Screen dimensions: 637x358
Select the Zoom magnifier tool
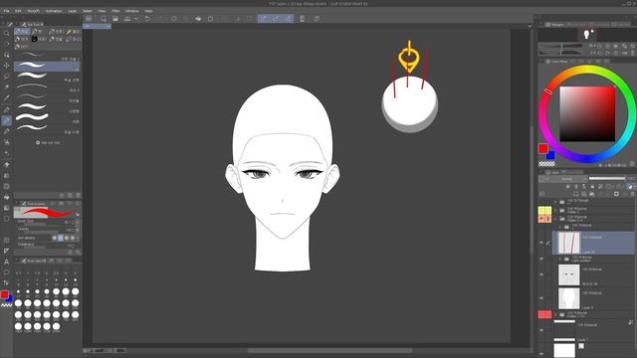point(7,33)
